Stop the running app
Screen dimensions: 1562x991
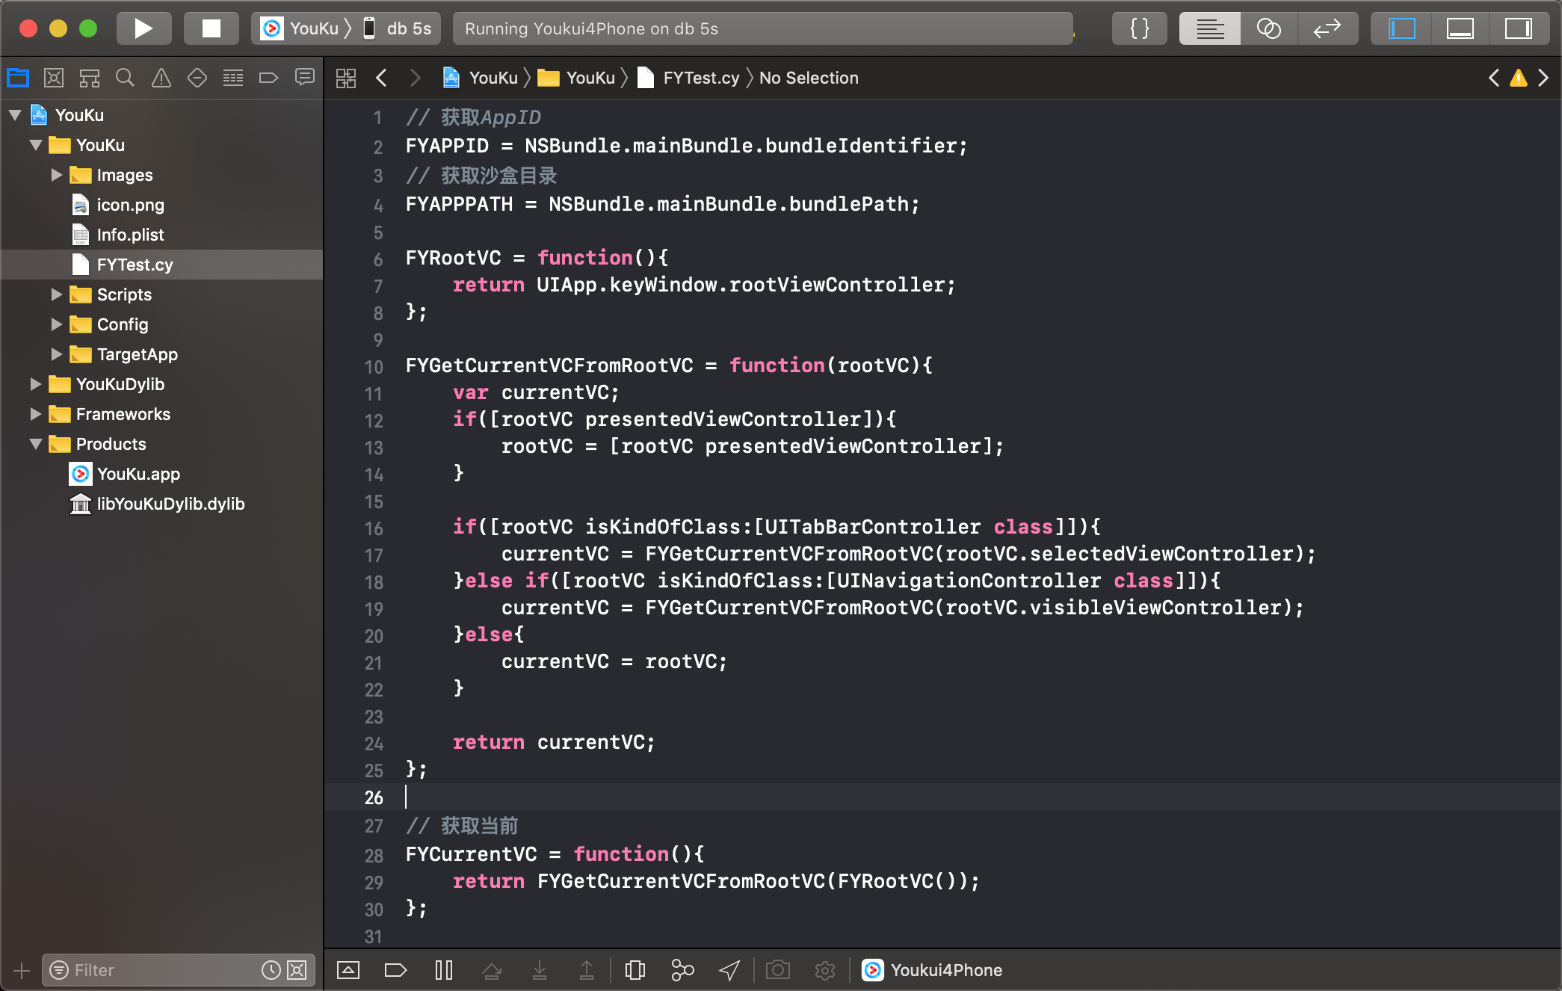212,28
